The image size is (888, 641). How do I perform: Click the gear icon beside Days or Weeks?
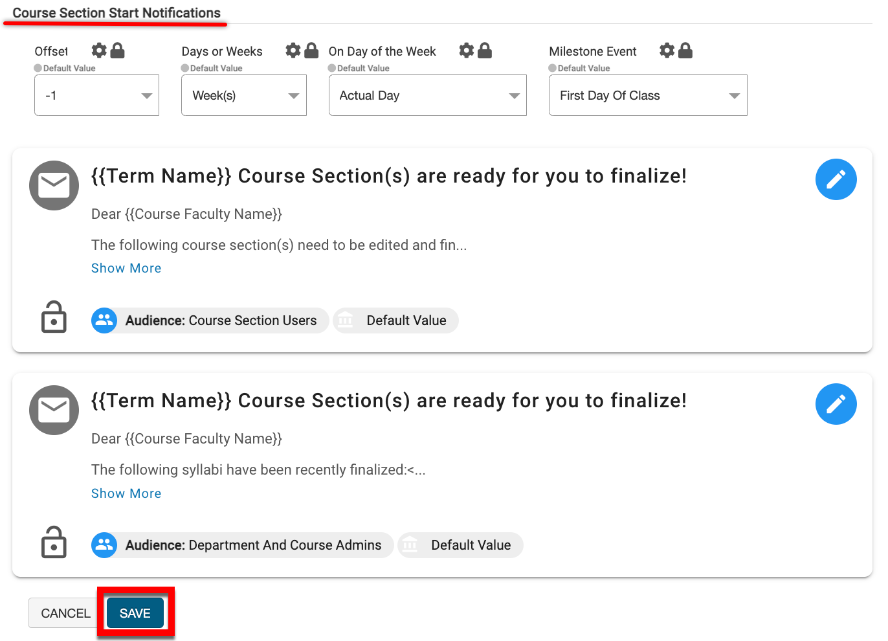pyautogui.click(x=293, y=51)
